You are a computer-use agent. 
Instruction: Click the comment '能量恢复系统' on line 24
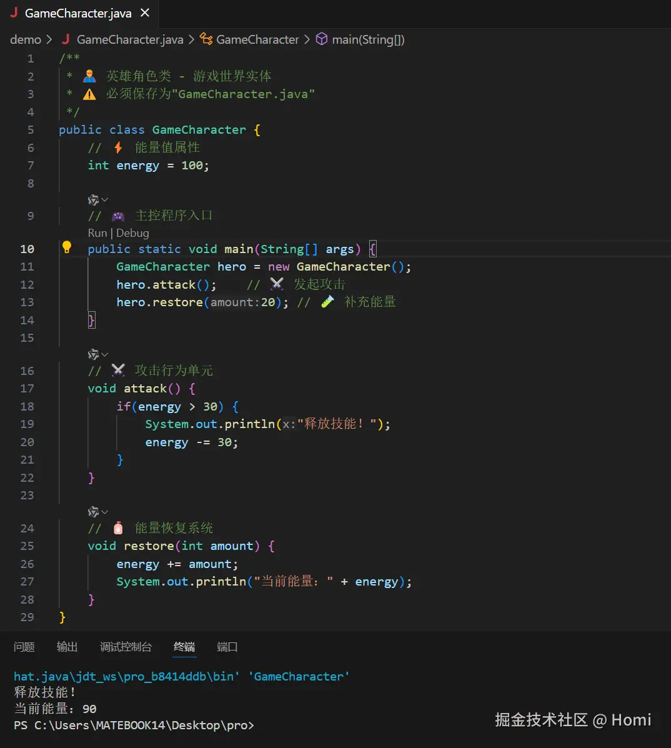click(174, 528)
